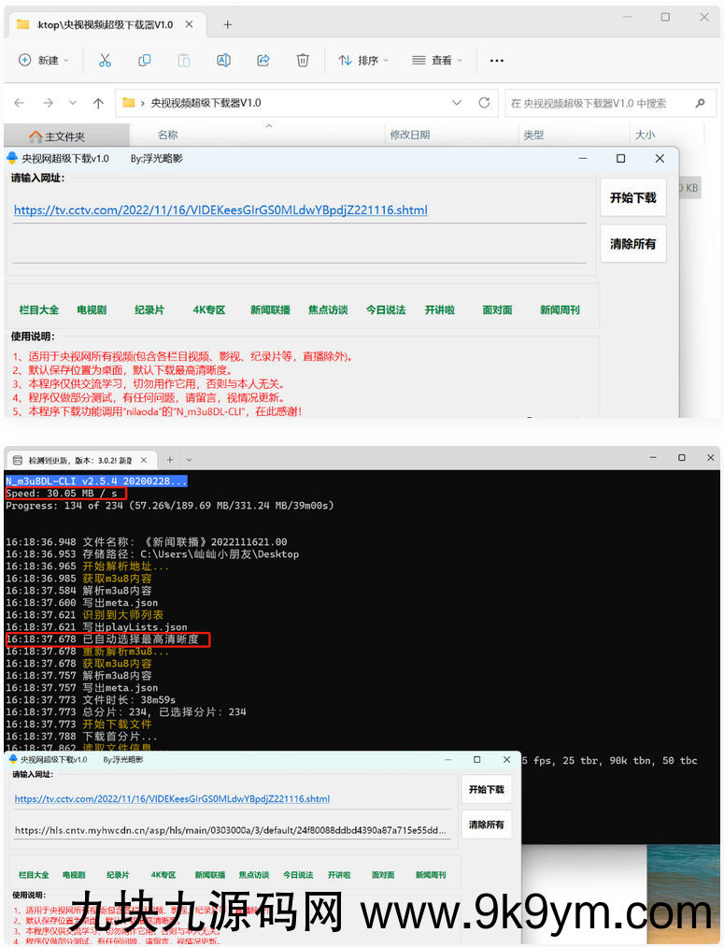Open the 排序 sort dropdown

coord(363,61)
